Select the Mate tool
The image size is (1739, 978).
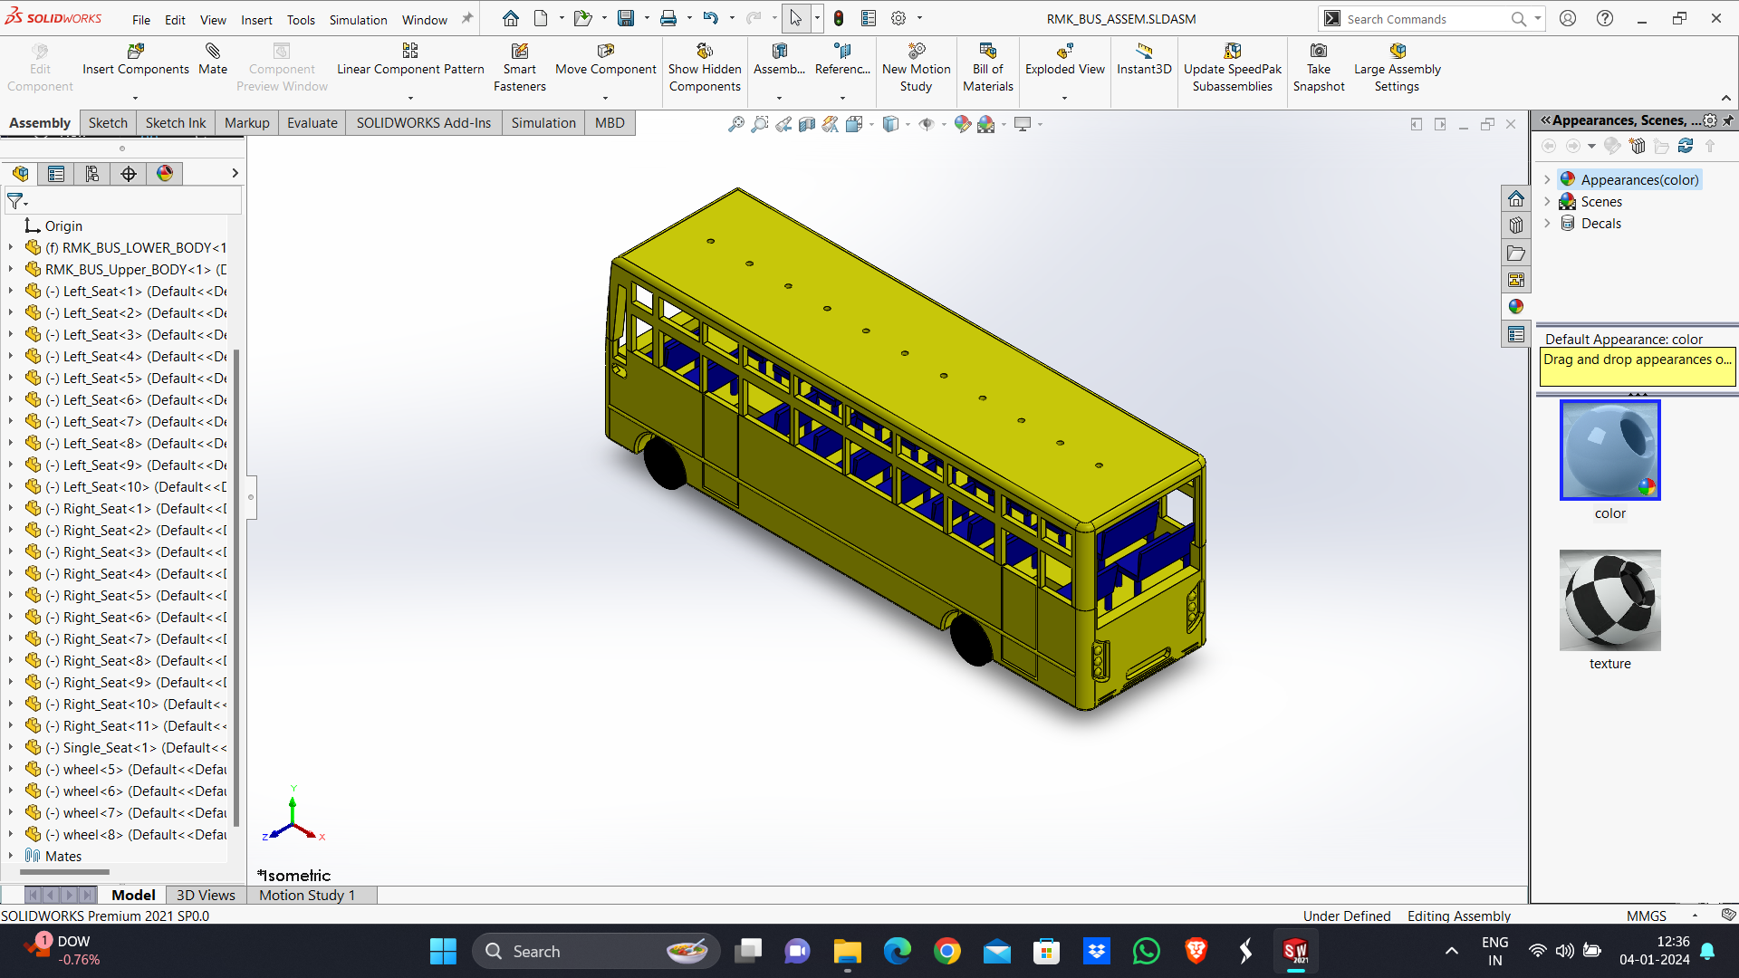[x=213, y=52]
